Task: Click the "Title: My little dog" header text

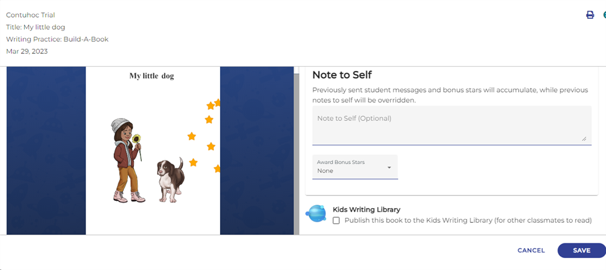Action: 36,27
